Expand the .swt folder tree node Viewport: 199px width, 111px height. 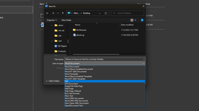pos(52,41)
